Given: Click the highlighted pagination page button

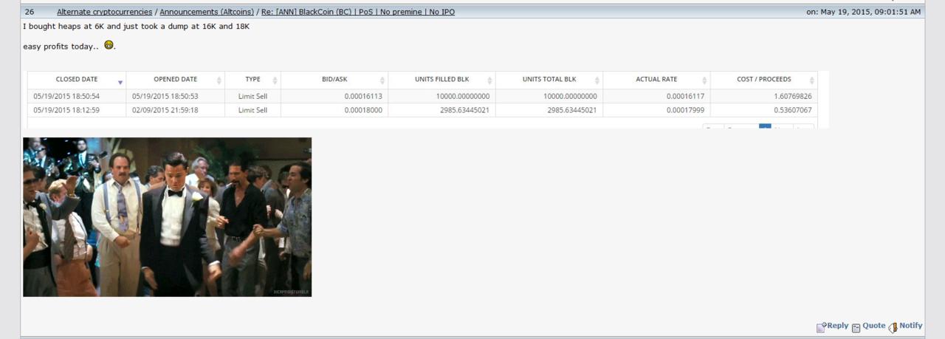Looking at the screenshot, I should tap(765, 127).
